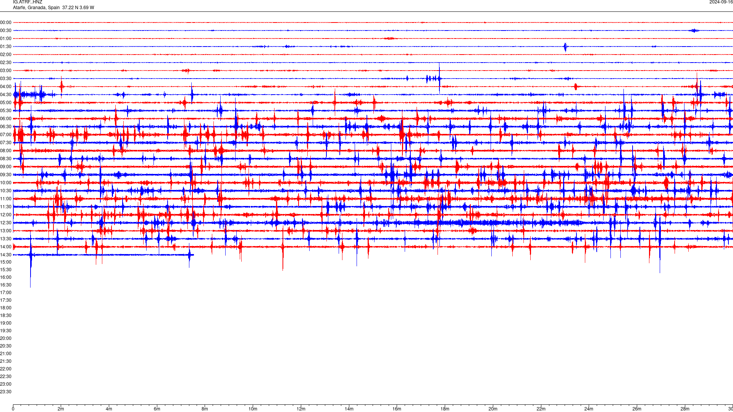
Task: Click the 18m tick on the time axis
Action: pos(445,409)
